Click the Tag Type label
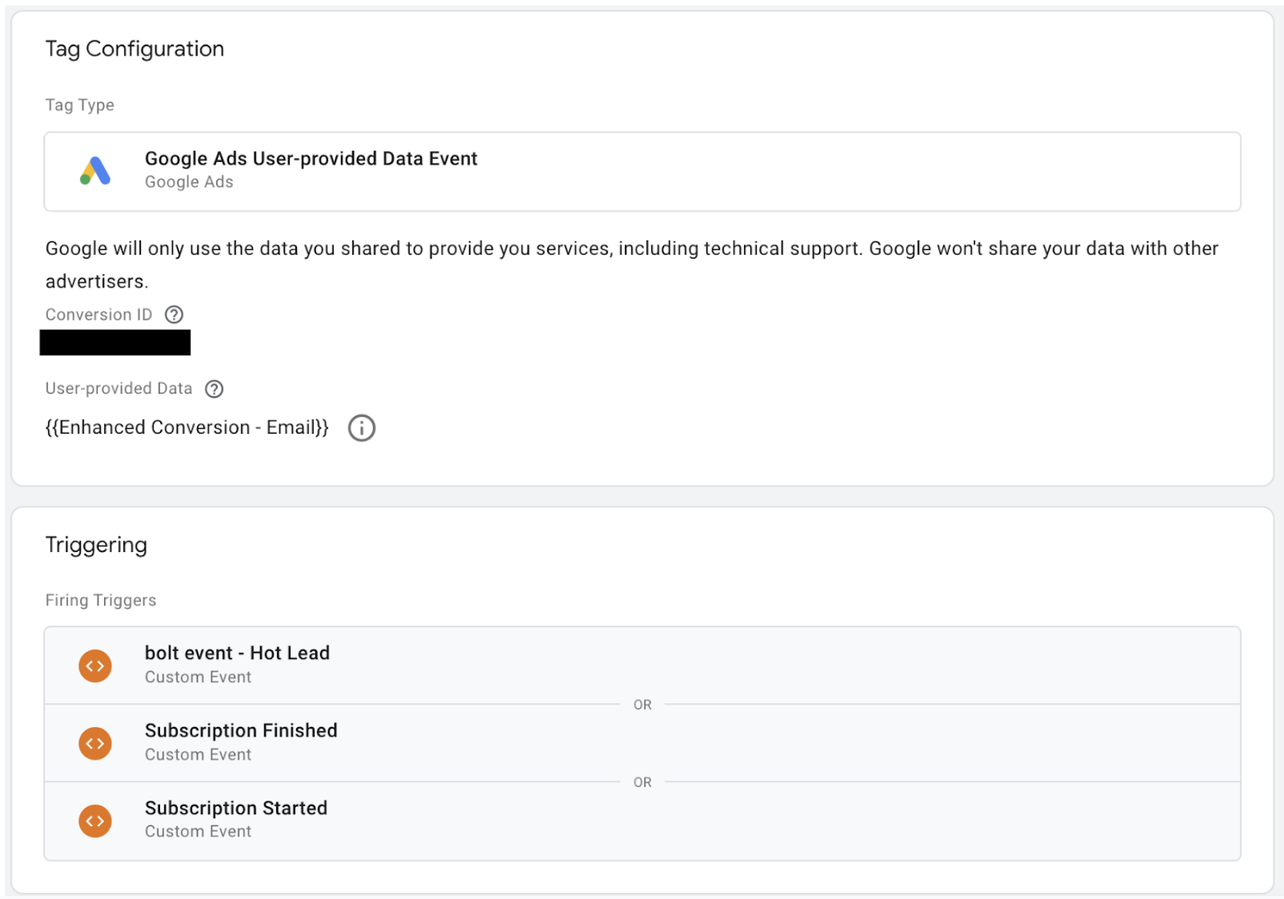Screen dimensions: 1284x899 pyautogui.click(x=80, y=105)
